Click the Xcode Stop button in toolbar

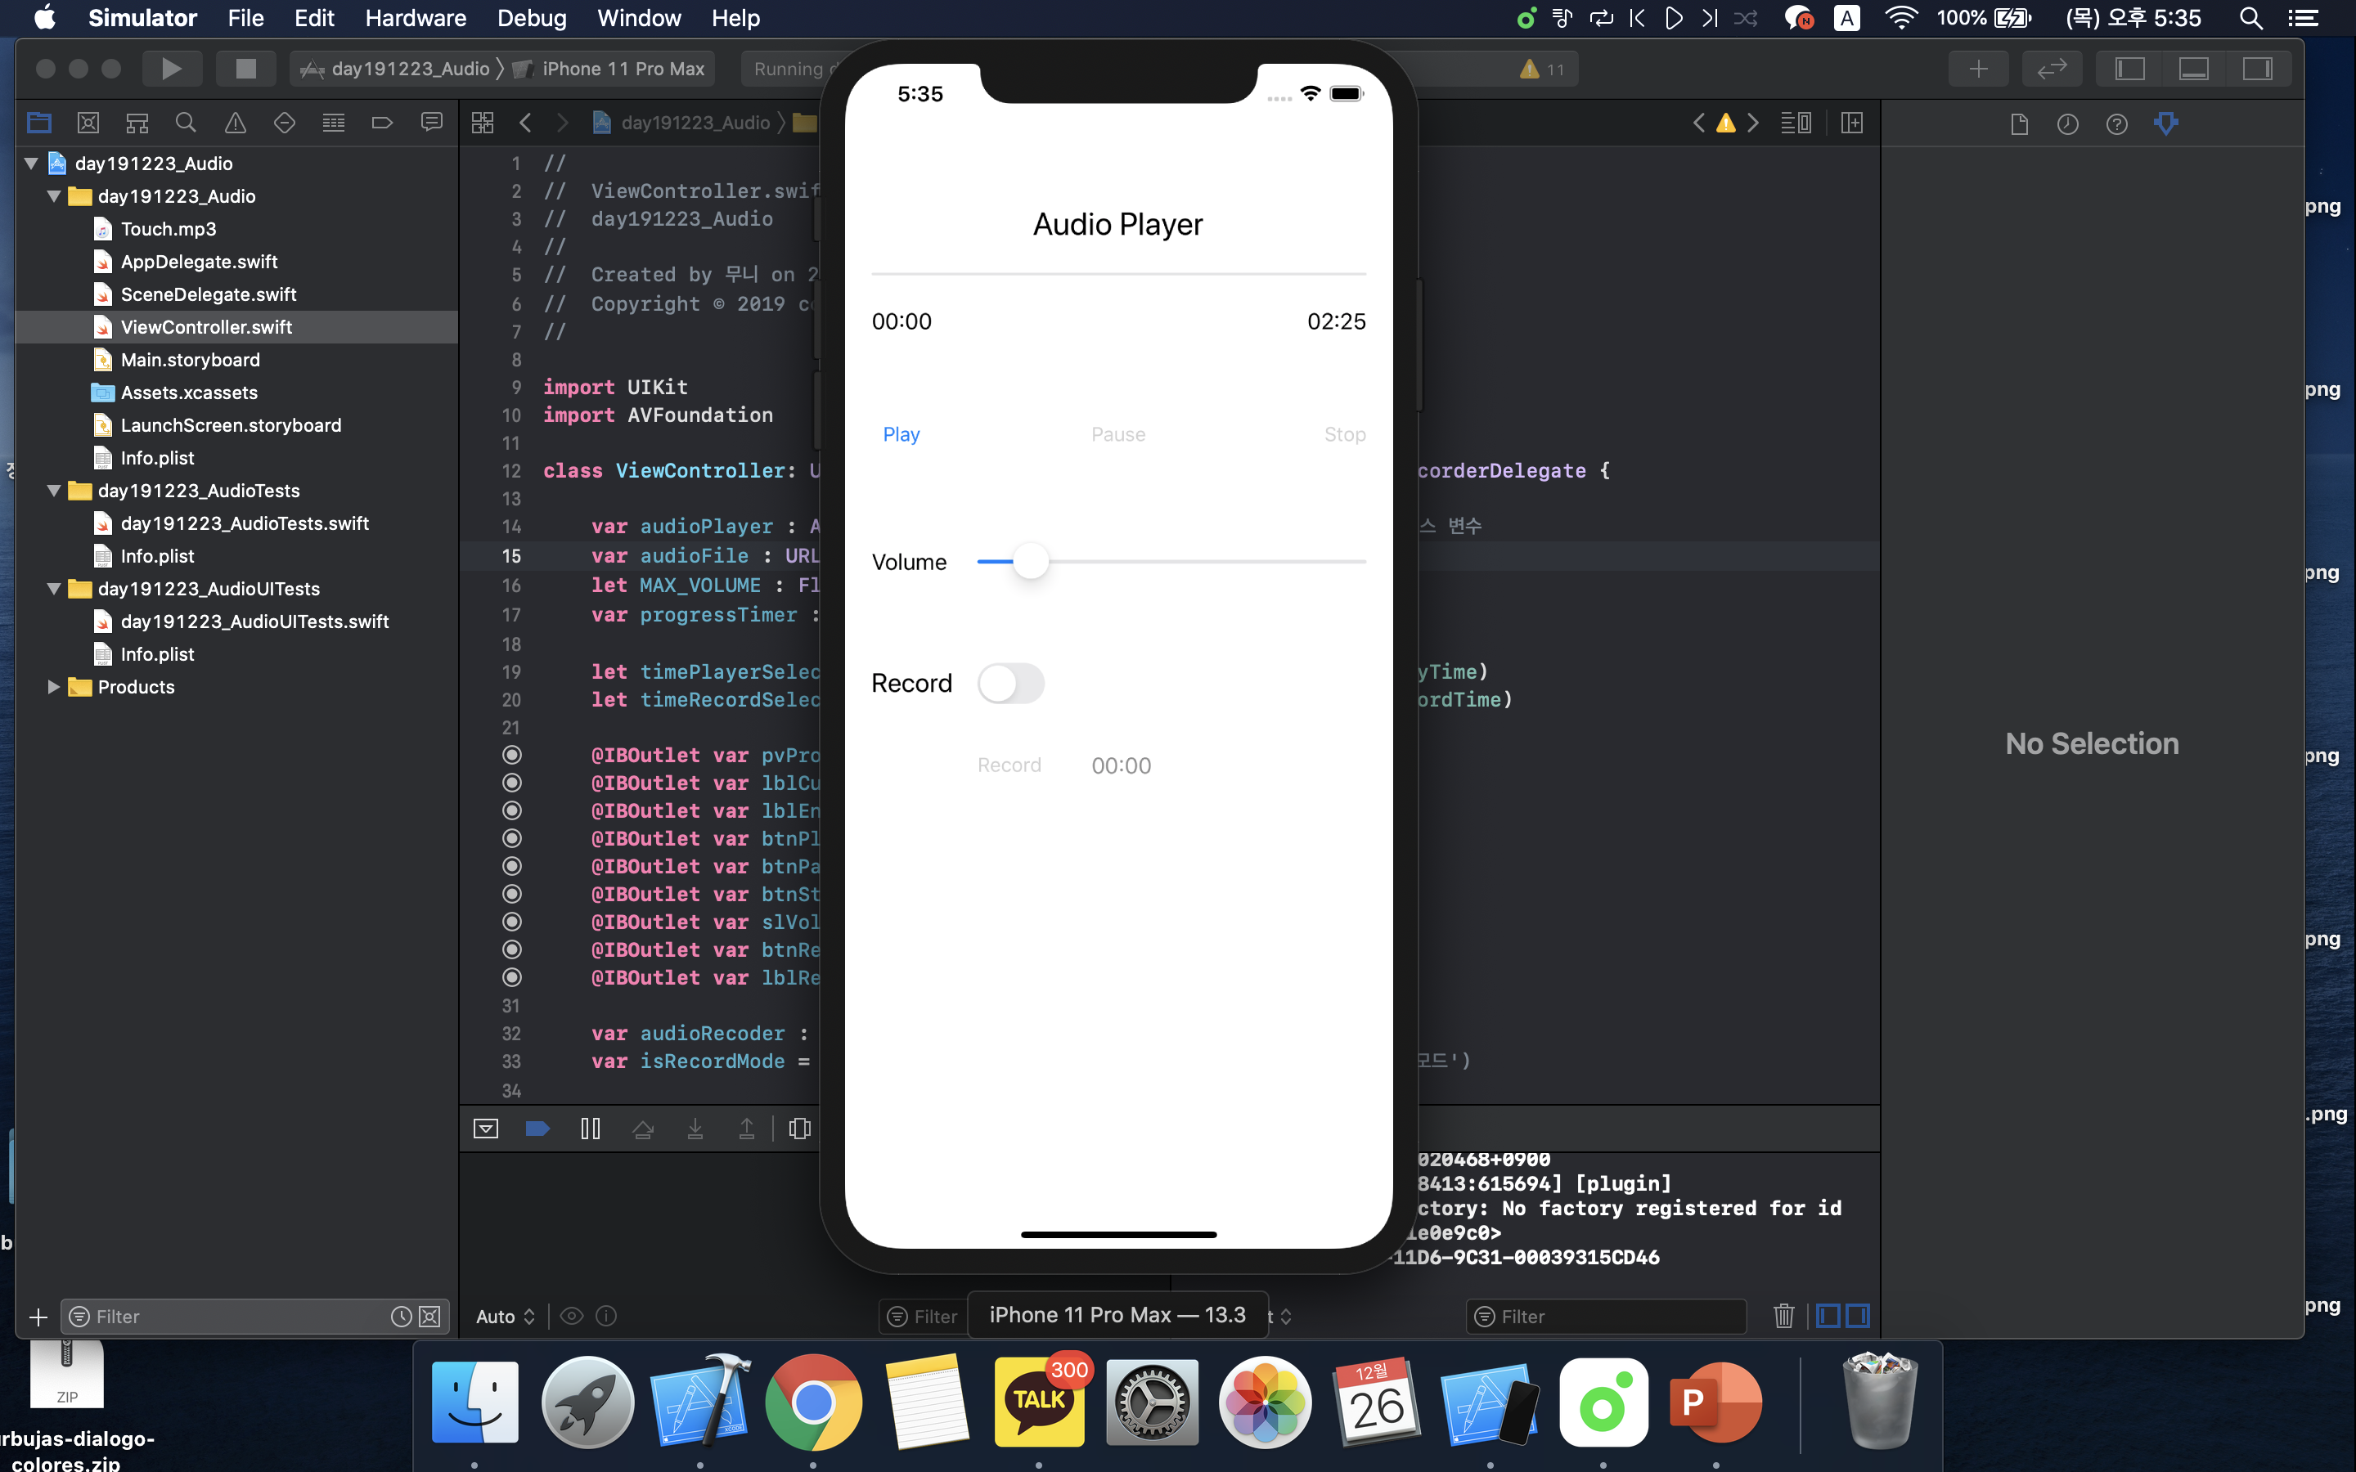pos(245,68)
